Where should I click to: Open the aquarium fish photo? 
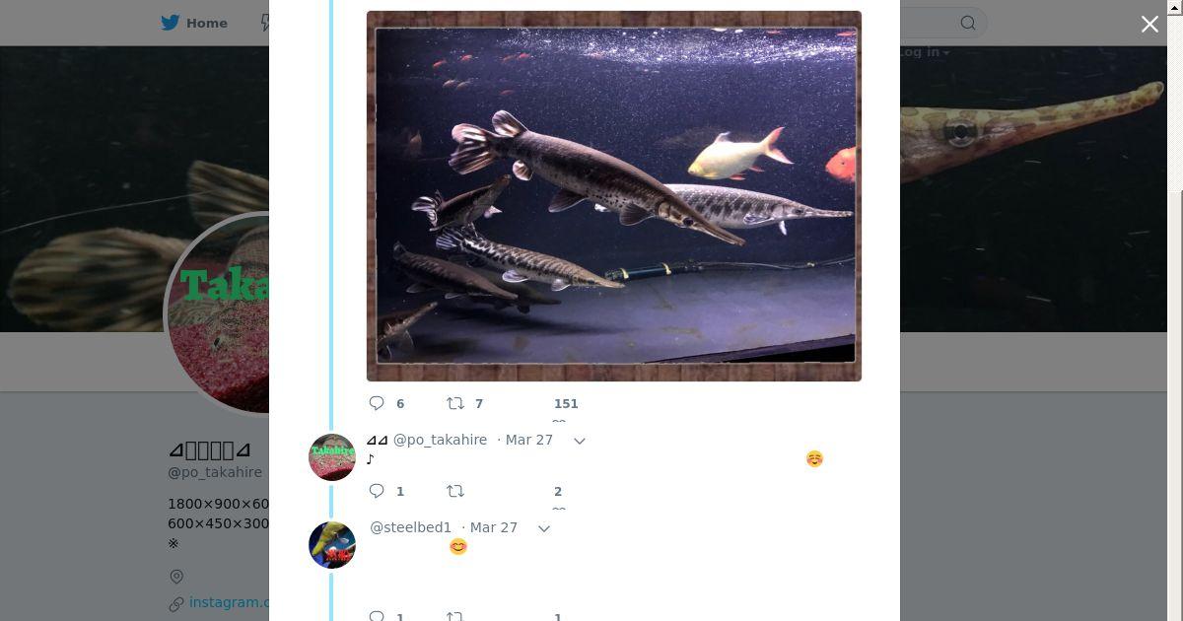click(613, 196)
